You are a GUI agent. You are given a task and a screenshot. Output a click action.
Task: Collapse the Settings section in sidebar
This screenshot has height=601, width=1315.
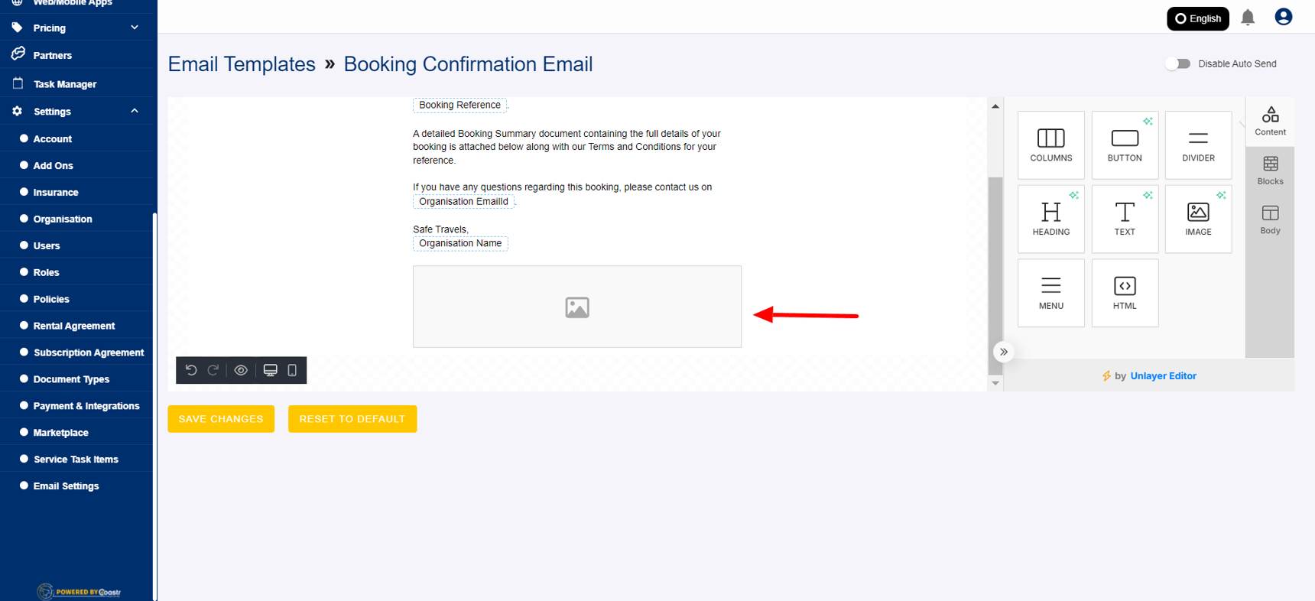76,111
